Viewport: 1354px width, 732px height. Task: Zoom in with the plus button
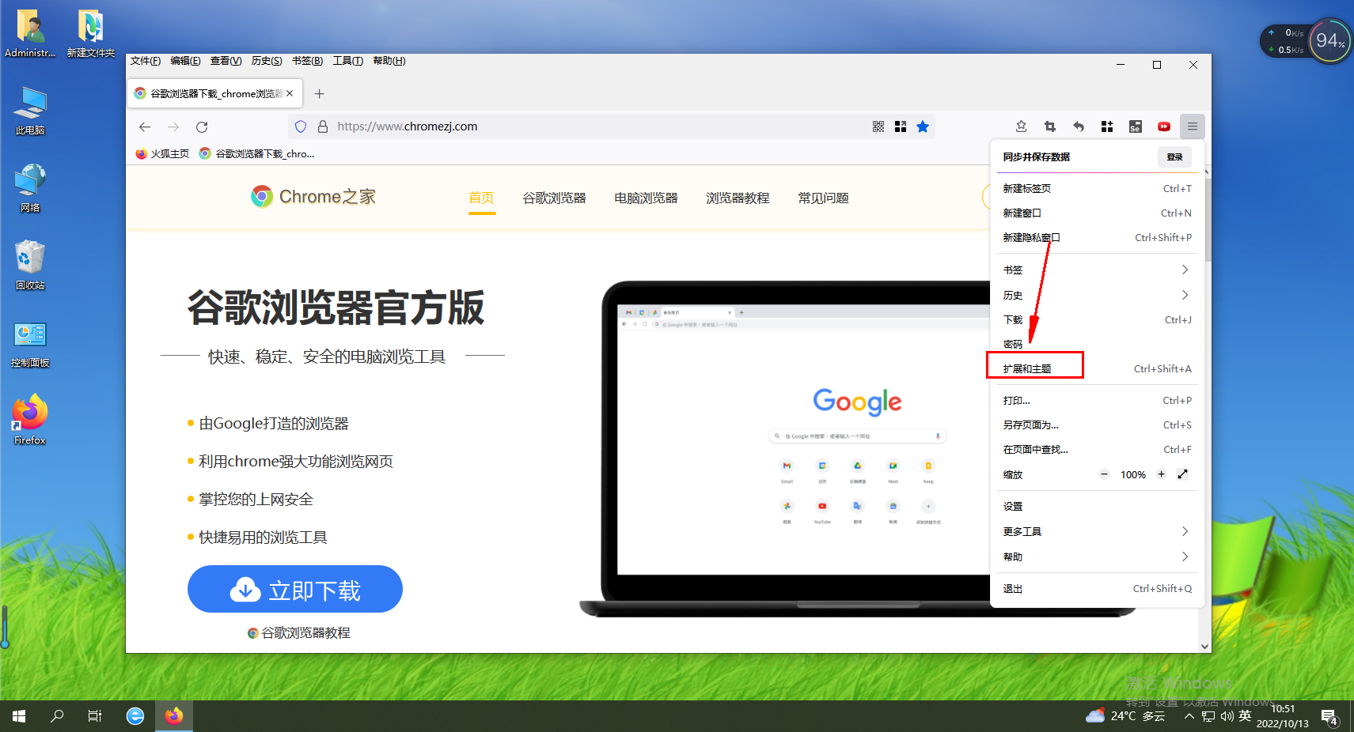(x=1161, y=474)
